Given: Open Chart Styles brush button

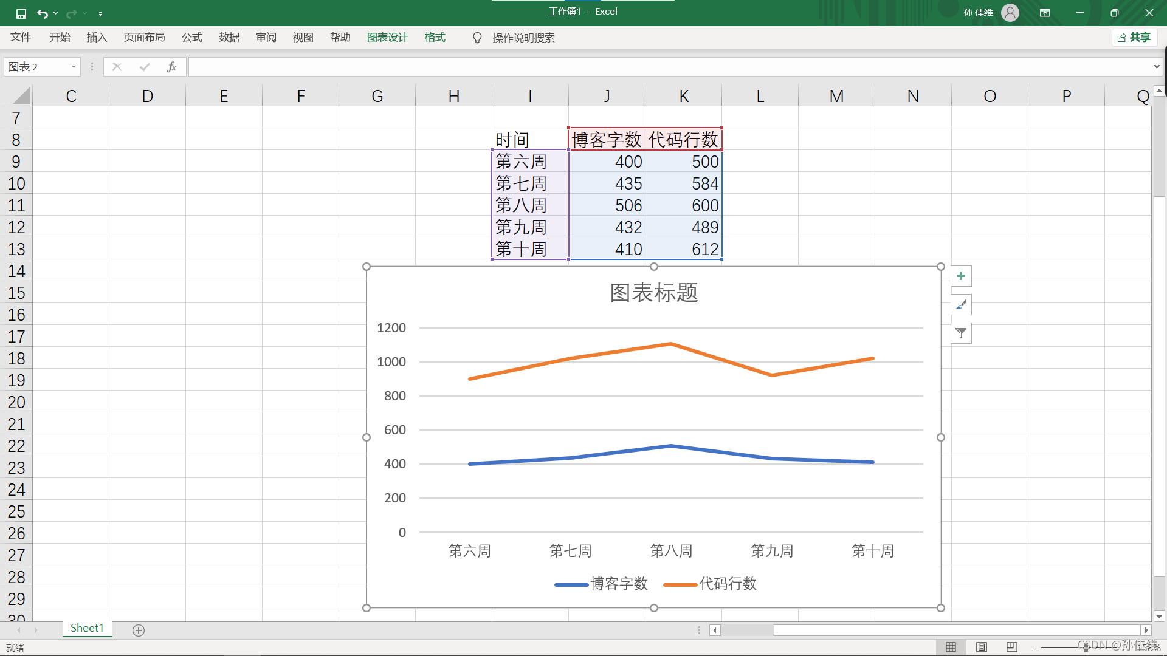Looking at the screenshot, I should (x=961, y=305).
